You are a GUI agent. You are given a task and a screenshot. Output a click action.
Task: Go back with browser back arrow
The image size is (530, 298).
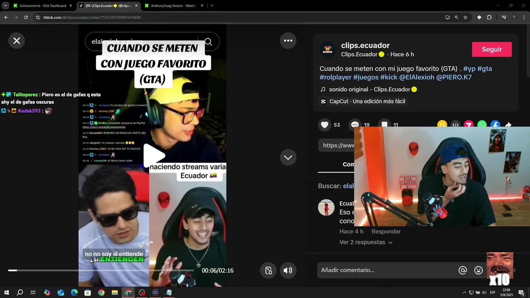6,17
